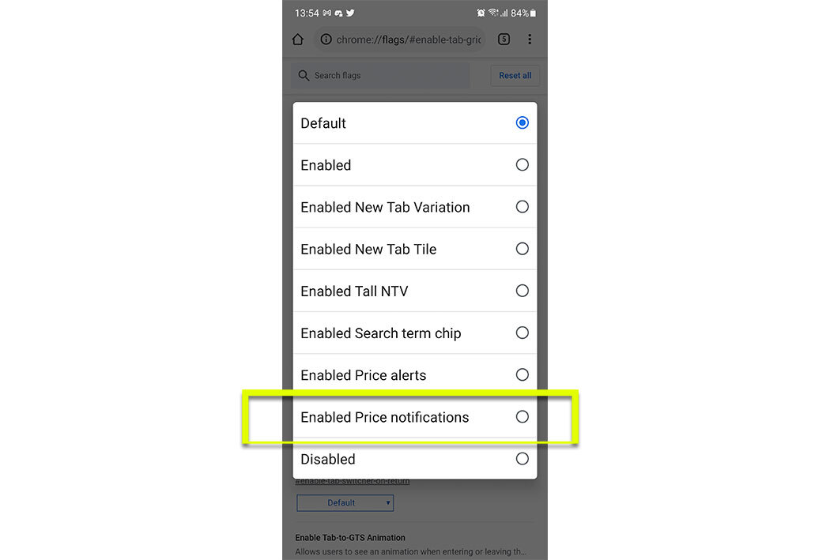The height and width of the screenshot is (560, 830).
Task: Open the Default dropdown below the list
Action: (x=345, y=502)
